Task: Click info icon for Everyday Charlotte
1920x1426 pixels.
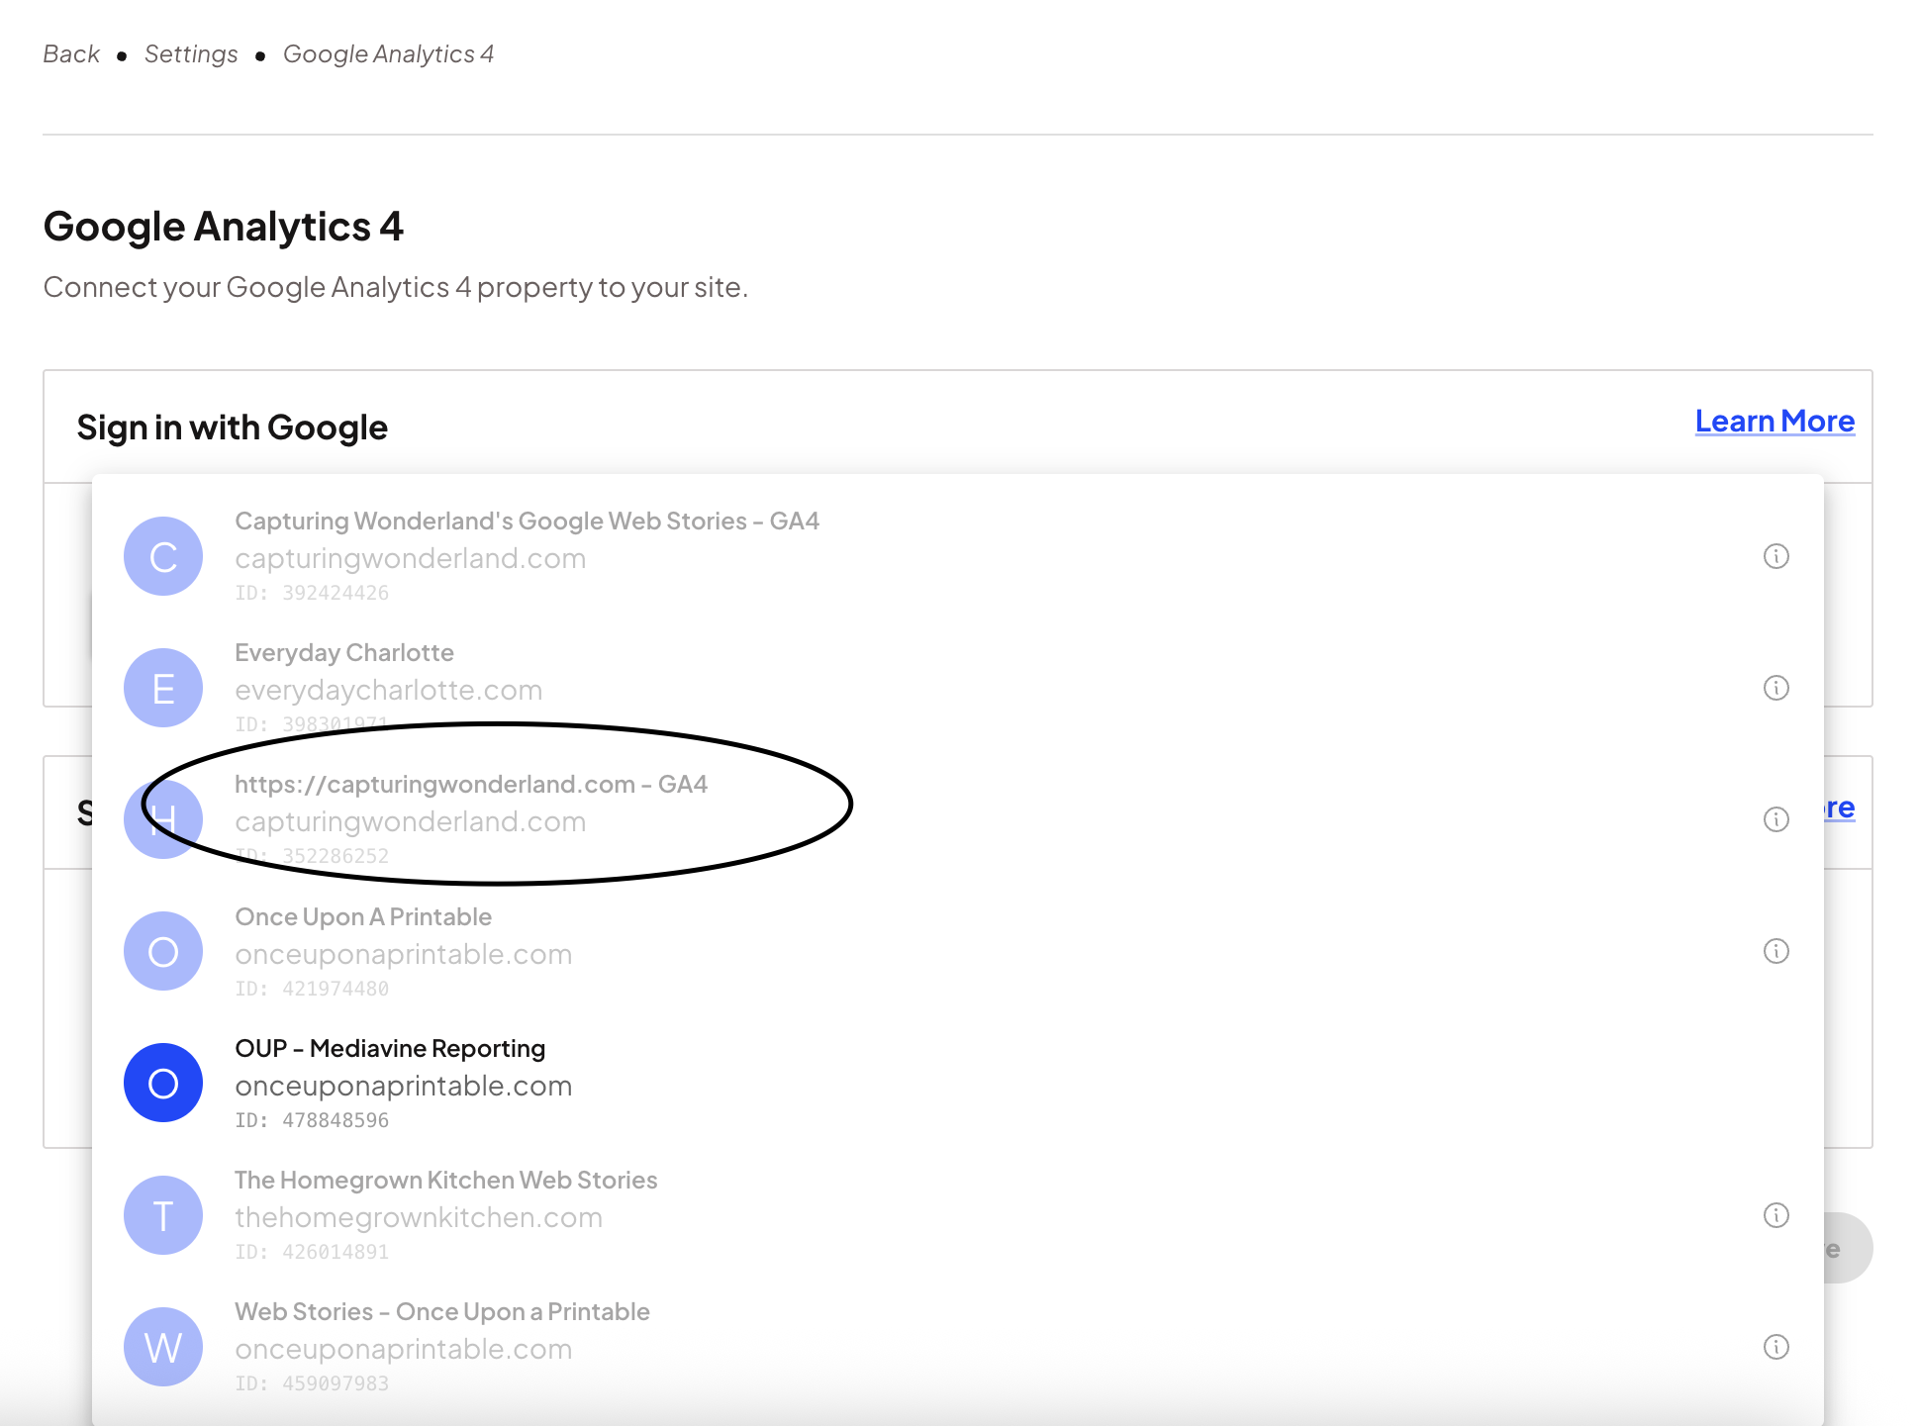Action: click(x=1776, y=688)
